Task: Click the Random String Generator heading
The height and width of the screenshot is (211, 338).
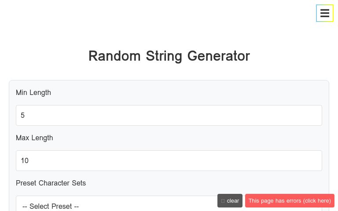Action: (169, 56)
